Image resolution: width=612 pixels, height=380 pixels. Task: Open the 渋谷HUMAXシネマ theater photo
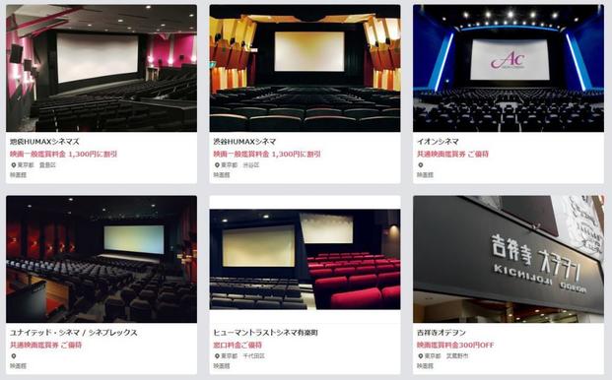305,68
